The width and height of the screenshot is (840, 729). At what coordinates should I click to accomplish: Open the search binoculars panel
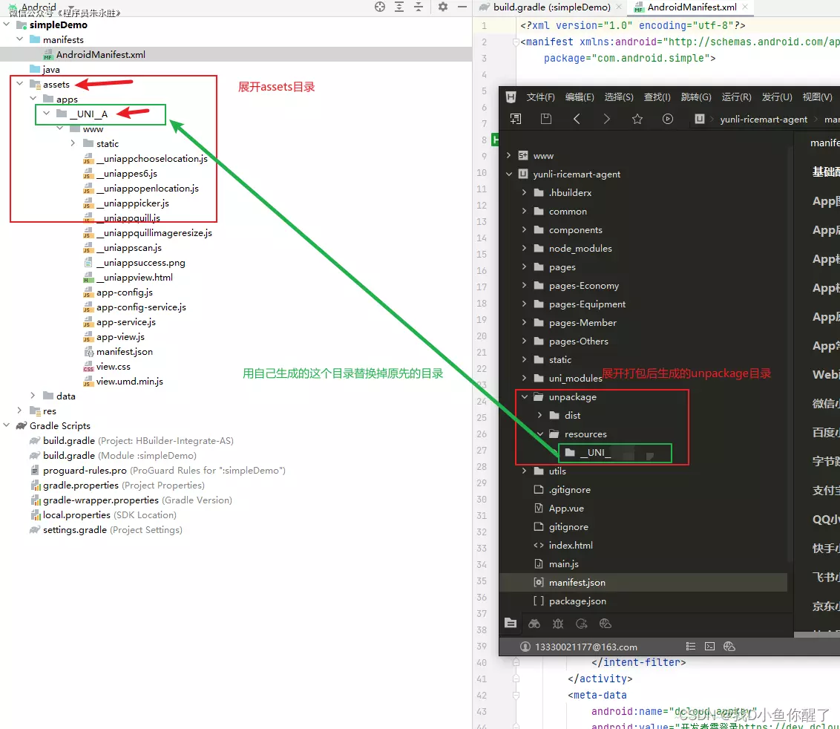(534, 624)
